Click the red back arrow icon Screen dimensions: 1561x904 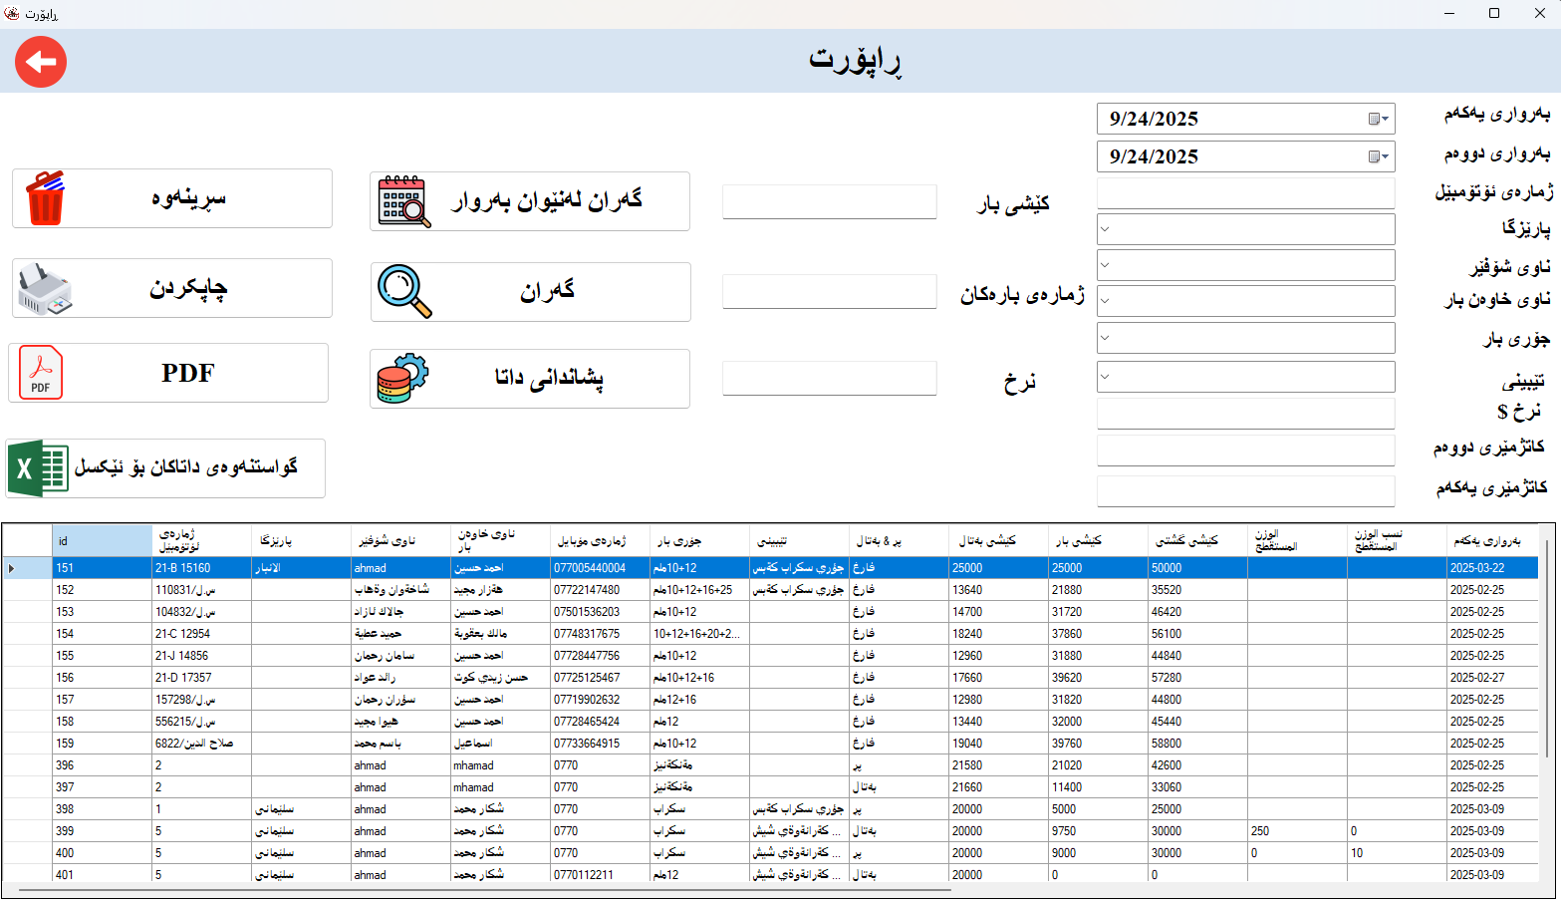41,62
